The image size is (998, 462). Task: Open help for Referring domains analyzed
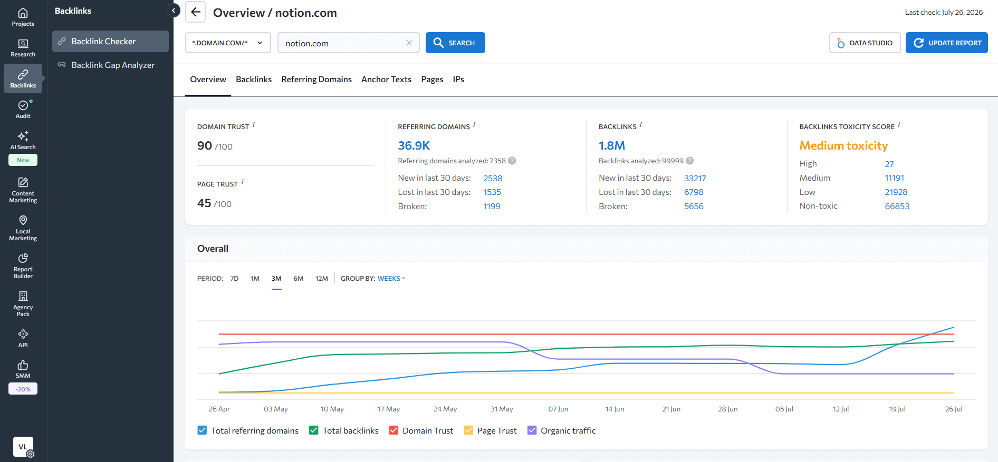coord(512,161)
